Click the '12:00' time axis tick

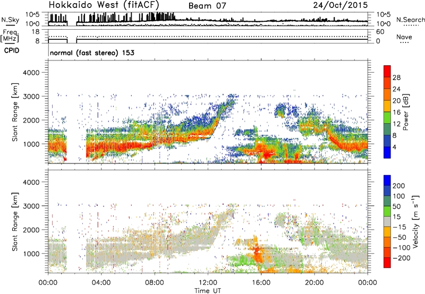[208, 283]
